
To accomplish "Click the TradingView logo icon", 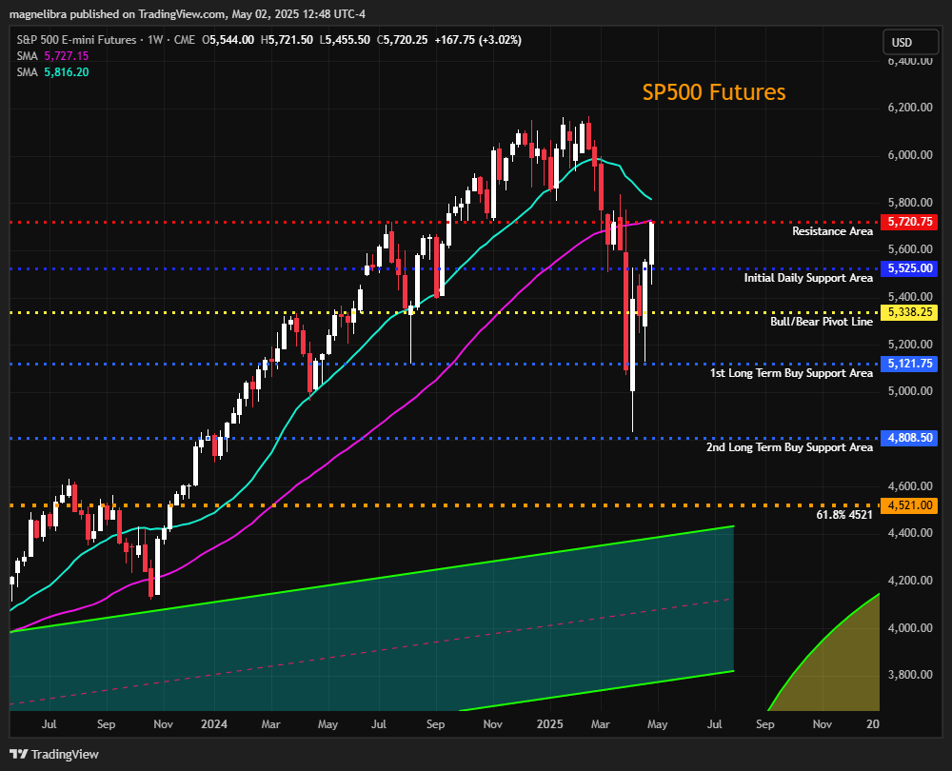I will pyautogui.click(x=19, y=754).
